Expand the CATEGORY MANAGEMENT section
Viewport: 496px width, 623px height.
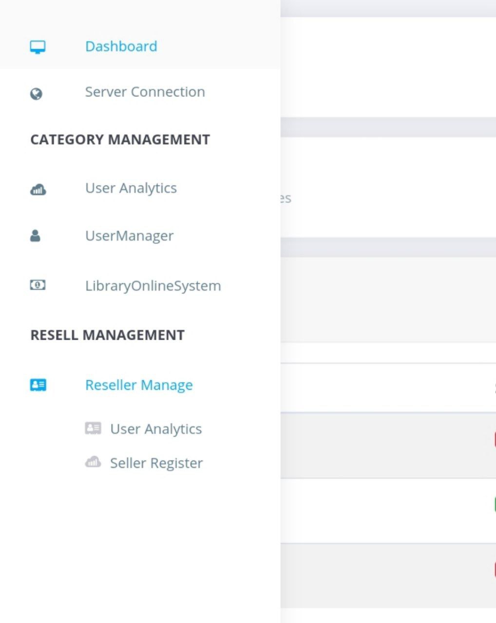[120, 140]
